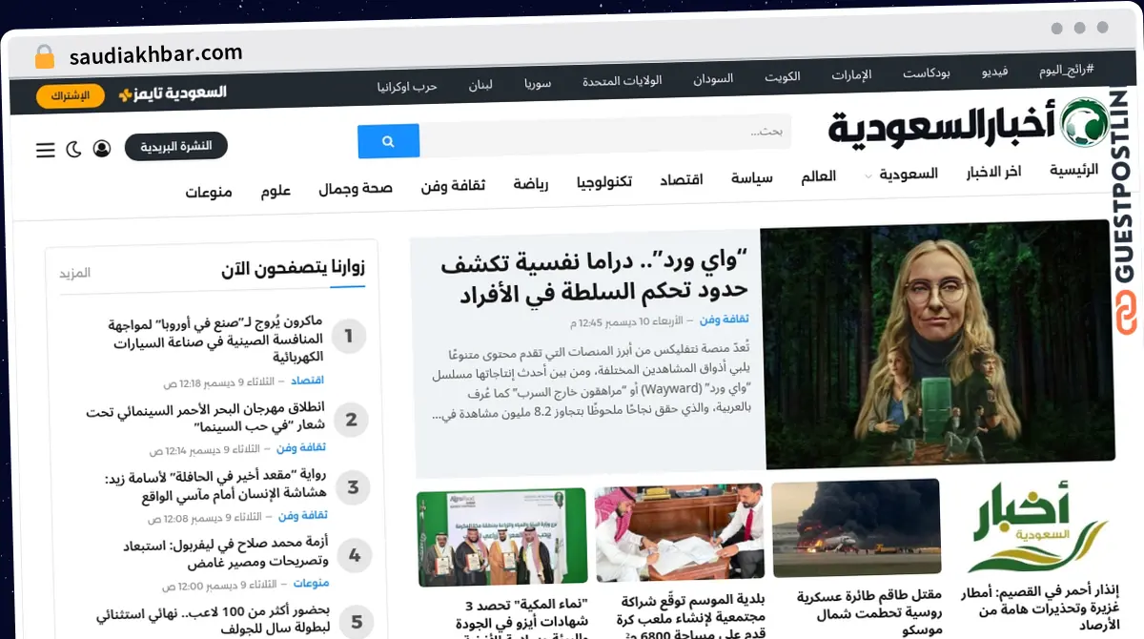The height and width of the screenshot is (639, 1144).
Task: Select the صحة وجمال menu item
Action: (356, 188)
